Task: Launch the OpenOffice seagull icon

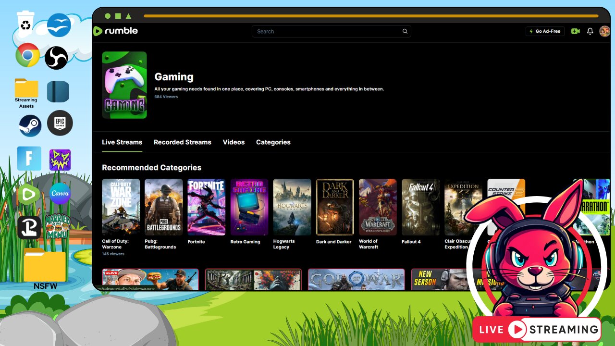Action: (59, 25)
